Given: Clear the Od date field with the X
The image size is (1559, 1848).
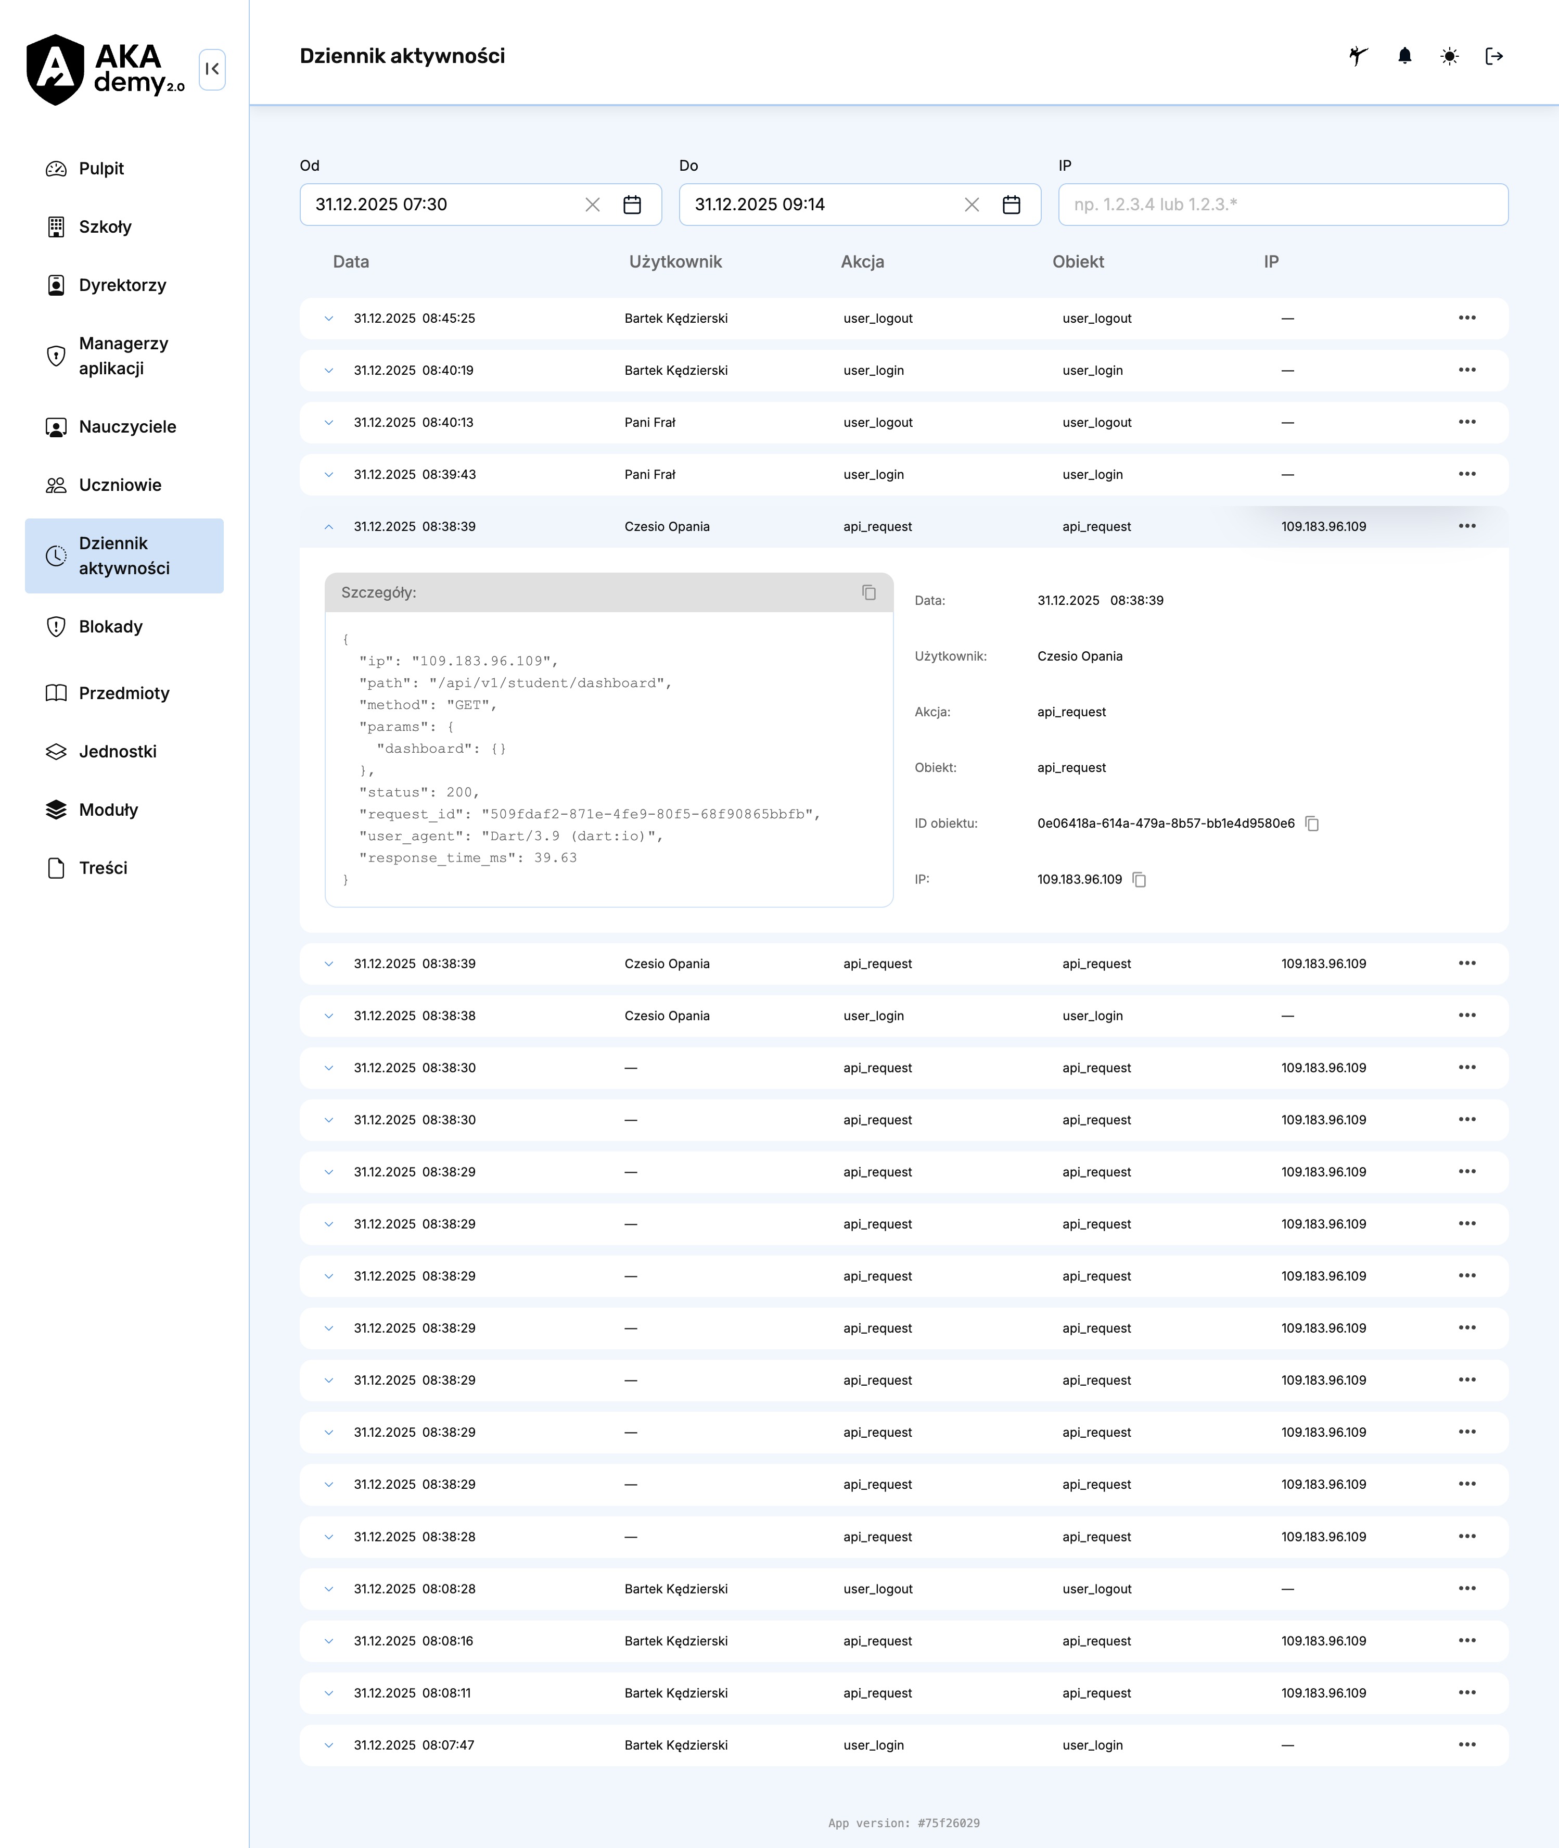Looking at the screenshot, I should (592, 204).
